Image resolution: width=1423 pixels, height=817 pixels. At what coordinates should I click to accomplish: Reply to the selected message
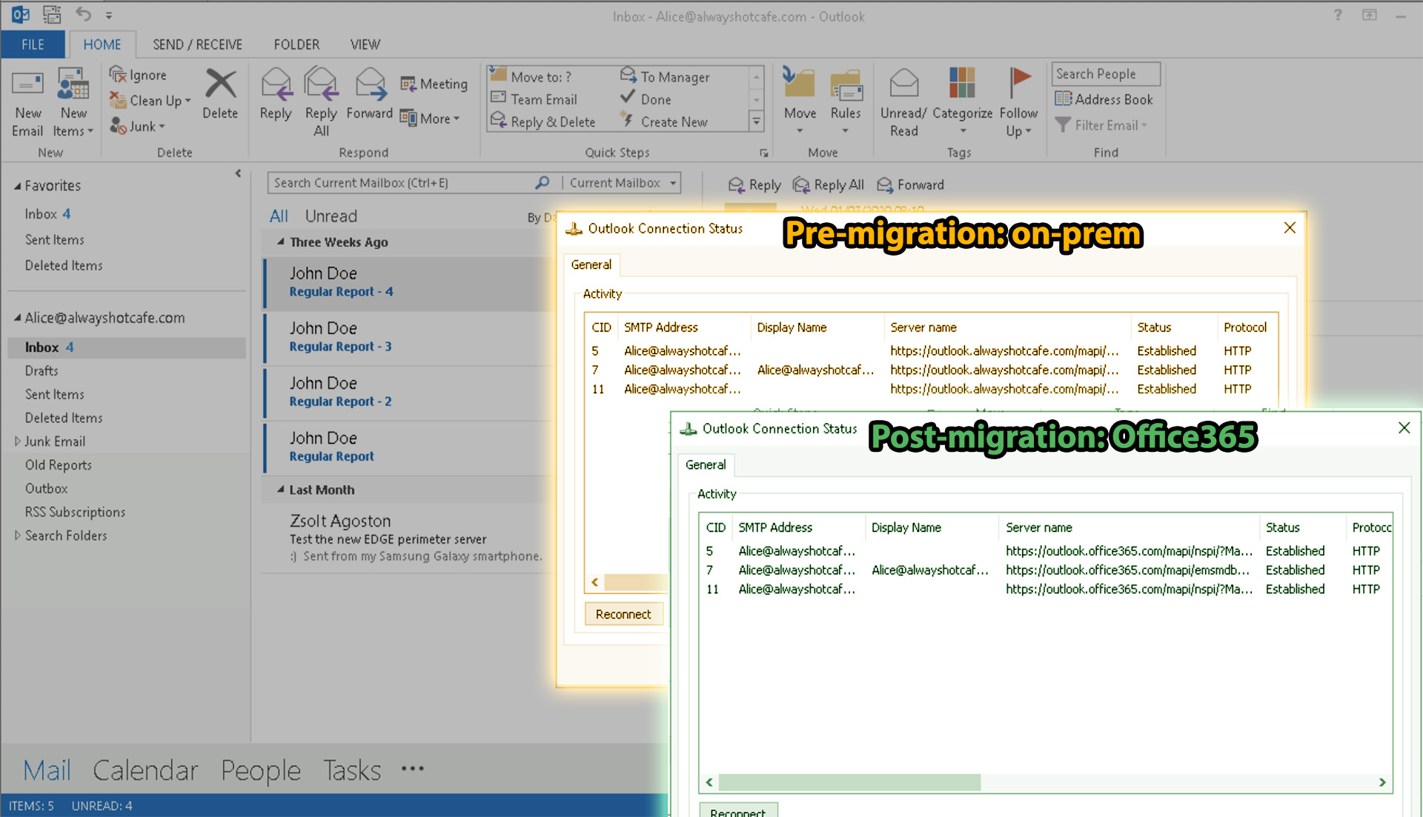click(276, 96)
